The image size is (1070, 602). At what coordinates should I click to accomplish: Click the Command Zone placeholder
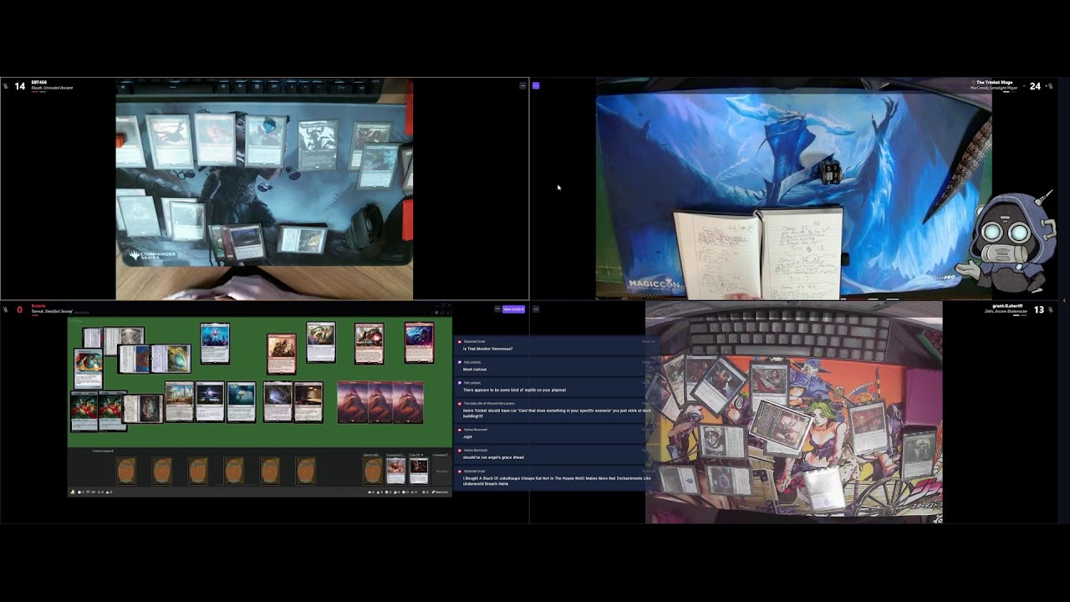pos(441,471)
